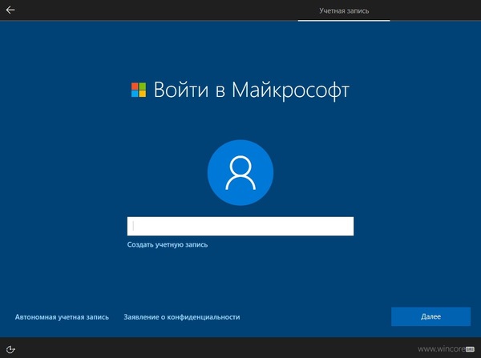Click the user avatar silhouette icon
The image size is (481, 358).
coord(240,172)
